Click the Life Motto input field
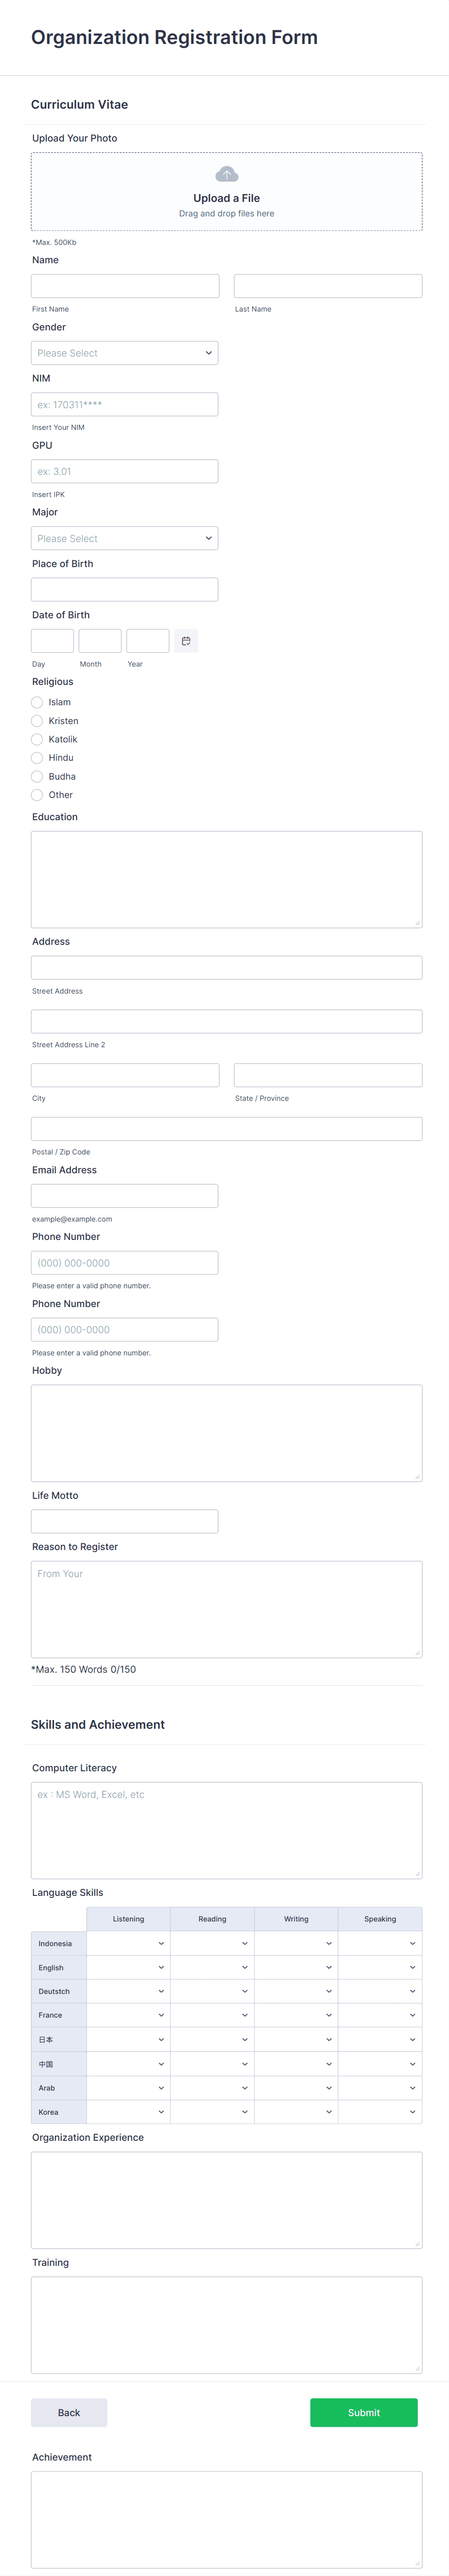Image resolution: width=449 pixels, height=2576 pixels. (124, 1520)
